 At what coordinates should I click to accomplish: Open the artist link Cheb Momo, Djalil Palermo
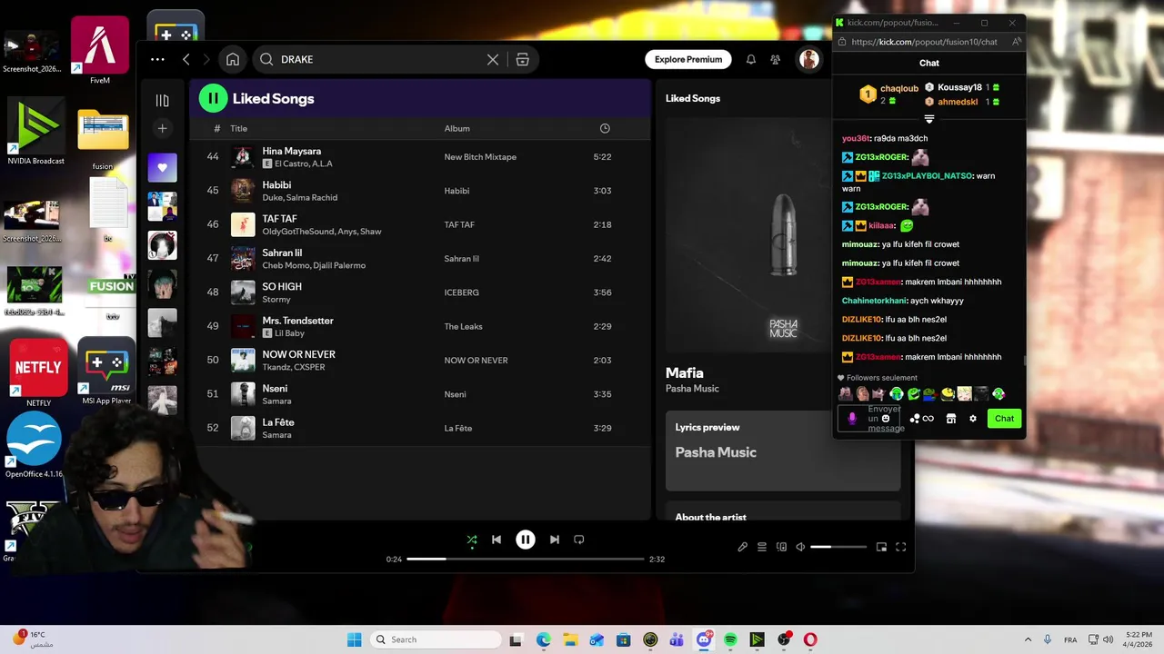click(314, 265)
